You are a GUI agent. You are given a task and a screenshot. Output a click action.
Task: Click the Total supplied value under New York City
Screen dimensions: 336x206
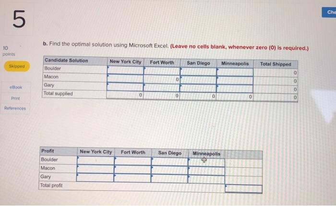pos(124,95)
